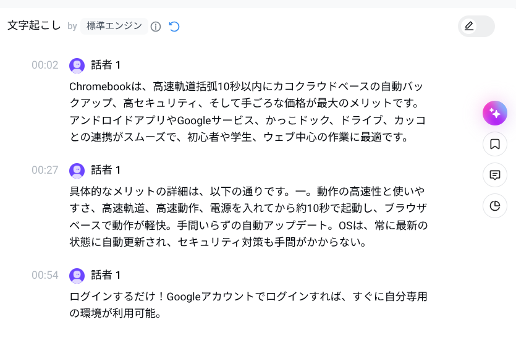516x364 pixels.
Task: Click 話者 1 name at 00:27
Action: pyautogui.click(x=106, y=170)
